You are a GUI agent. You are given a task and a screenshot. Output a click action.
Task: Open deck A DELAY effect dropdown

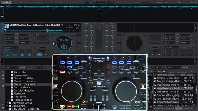tap(24, 39)
